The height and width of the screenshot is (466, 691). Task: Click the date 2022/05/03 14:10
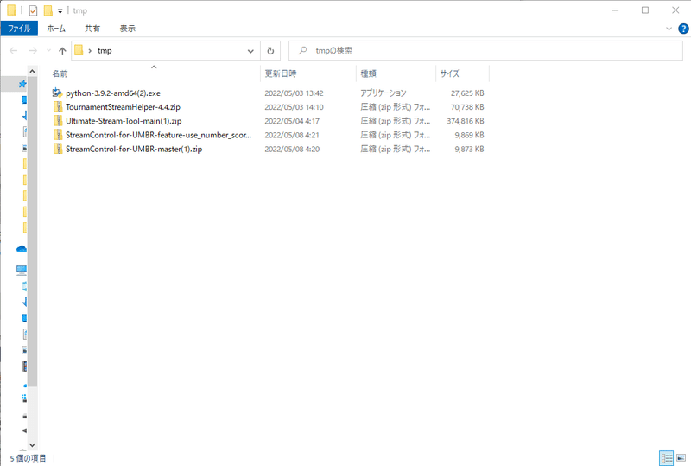tap(294, 107)
